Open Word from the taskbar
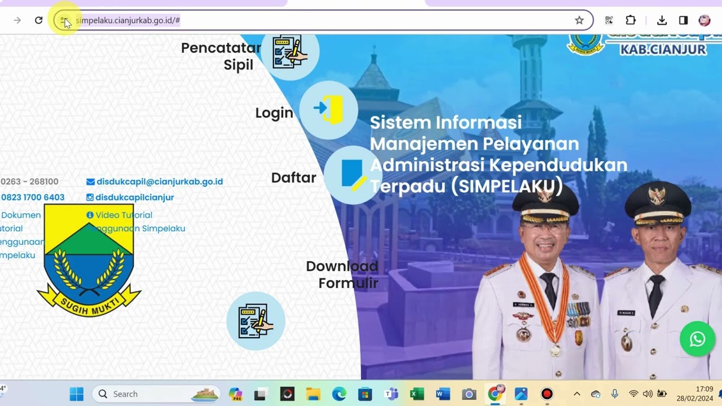 [x=443, y=394]
